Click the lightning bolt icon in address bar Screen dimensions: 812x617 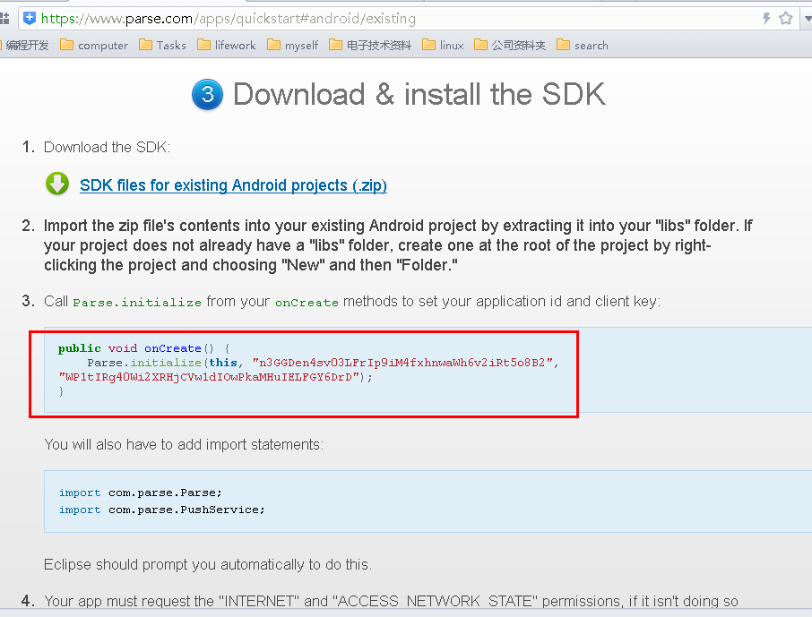pyautogui.click(x=766, y=19)
